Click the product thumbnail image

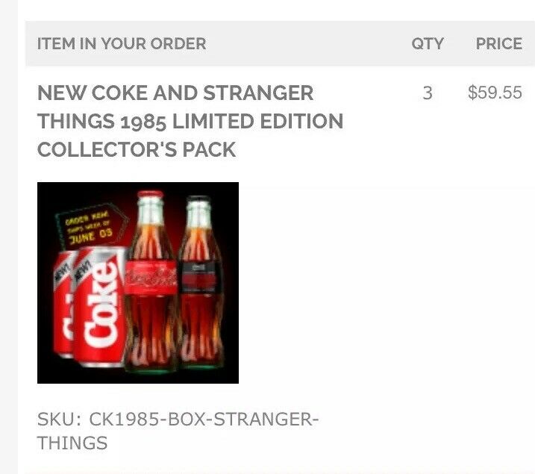pyautogui.click(x=138, y=283)
